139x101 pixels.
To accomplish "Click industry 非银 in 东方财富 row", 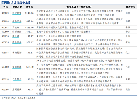I will pyautogui.click(x=128, y=13).
